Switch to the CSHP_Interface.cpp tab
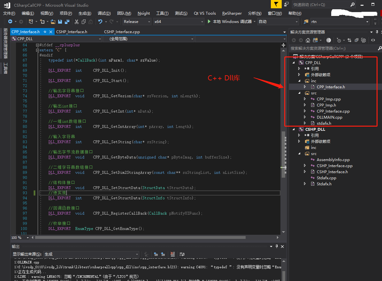This screenshot has width=382, height=281. (x=122, y=32)
